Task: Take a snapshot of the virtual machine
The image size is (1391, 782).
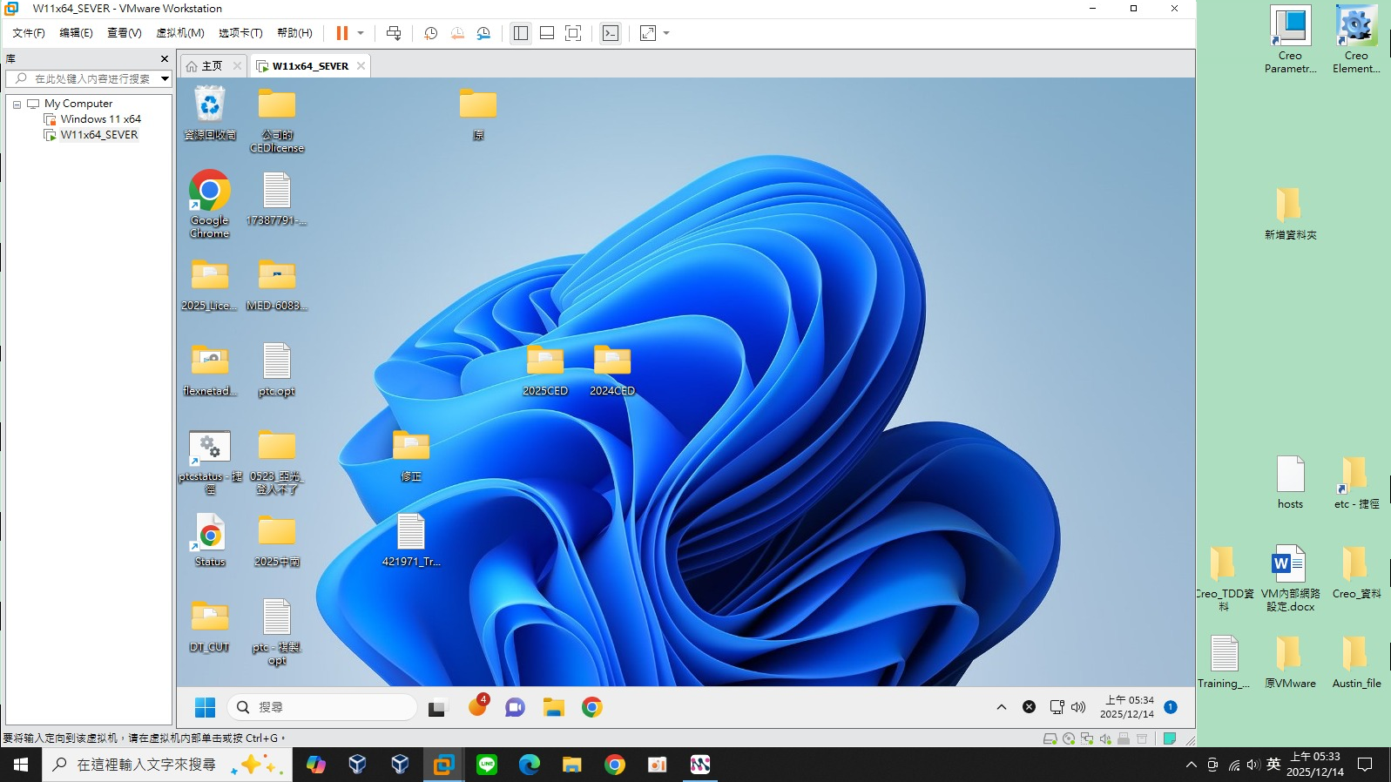Action: pos(430,33)
